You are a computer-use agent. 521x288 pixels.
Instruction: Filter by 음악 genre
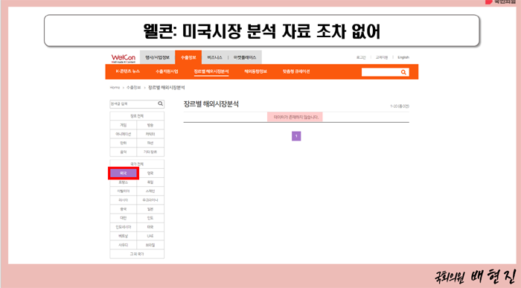[124, 152]
